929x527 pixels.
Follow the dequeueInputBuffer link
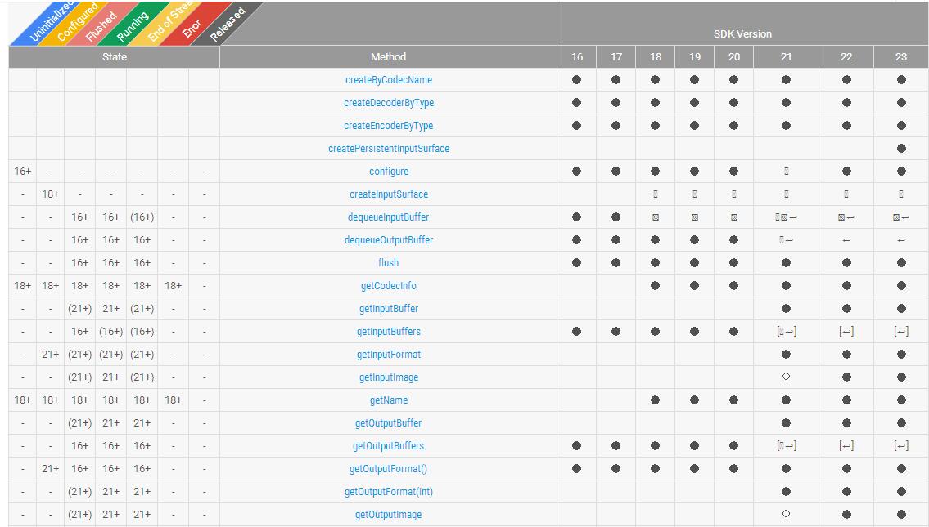[389, 217]
